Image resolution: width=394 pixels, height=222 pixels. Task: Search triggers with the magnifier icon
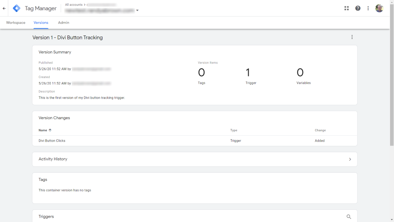[x=349, y=216]
